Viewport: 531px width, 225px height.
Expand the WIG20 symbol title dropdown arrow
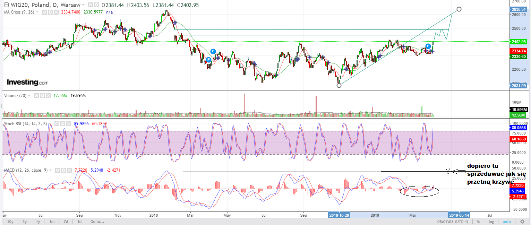[x=83, y=5]
